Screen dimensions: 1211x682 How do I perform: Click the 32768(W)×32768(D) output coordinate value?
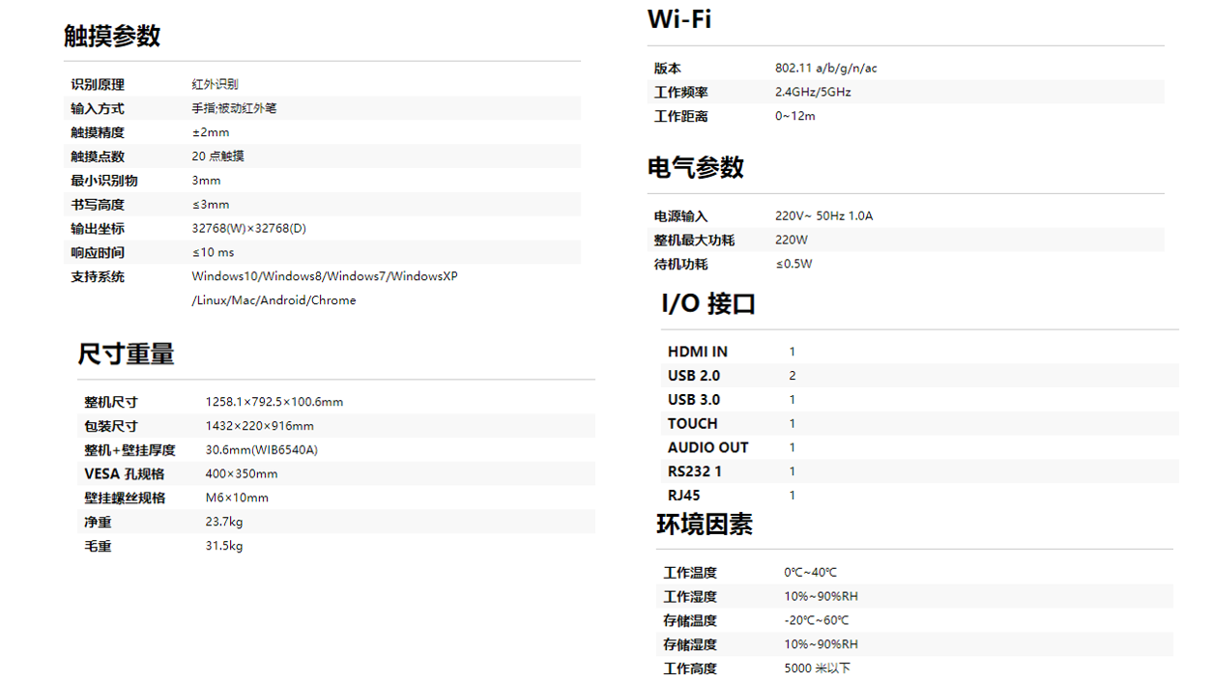point(248,229)
